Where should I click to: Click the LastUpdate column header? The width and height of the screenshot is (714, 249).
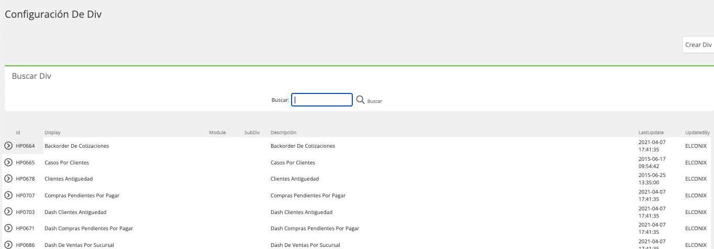tap(651, 133)
